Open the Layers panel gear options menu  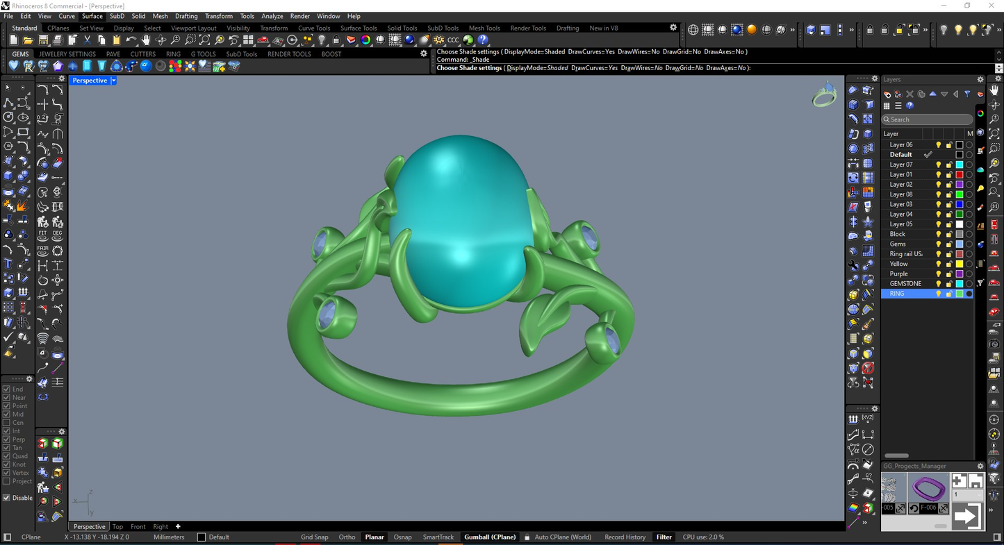(x=980, y=79)
